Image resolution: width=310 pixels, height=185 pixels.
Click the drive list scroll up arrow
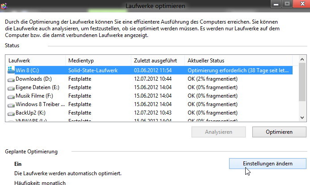[x=302, y=59]
